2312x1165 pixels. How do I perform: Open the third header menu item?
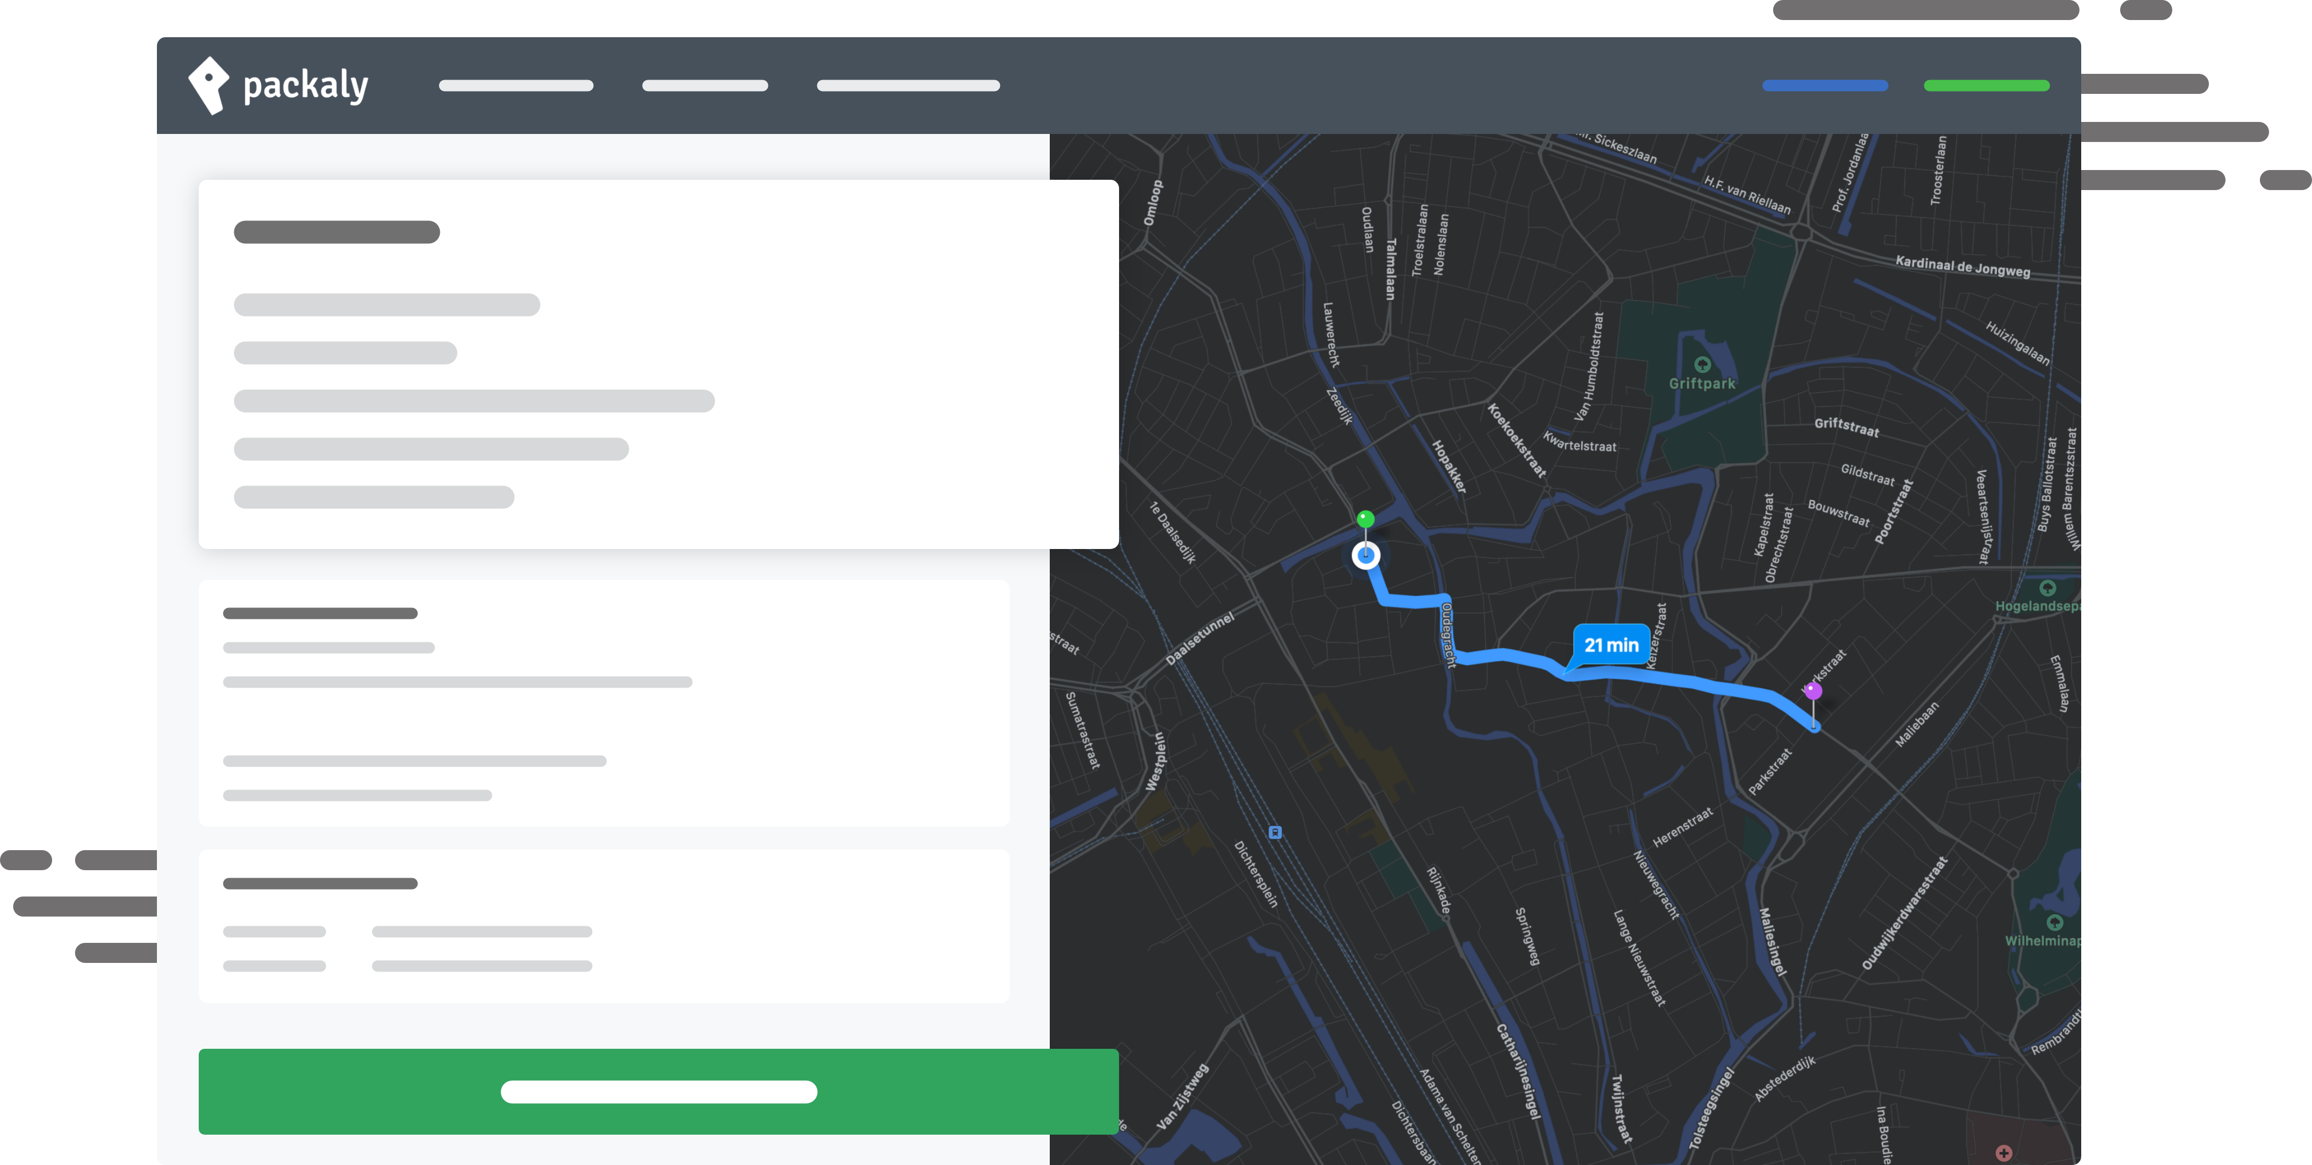pyautogui.click(x=908, y=86)
